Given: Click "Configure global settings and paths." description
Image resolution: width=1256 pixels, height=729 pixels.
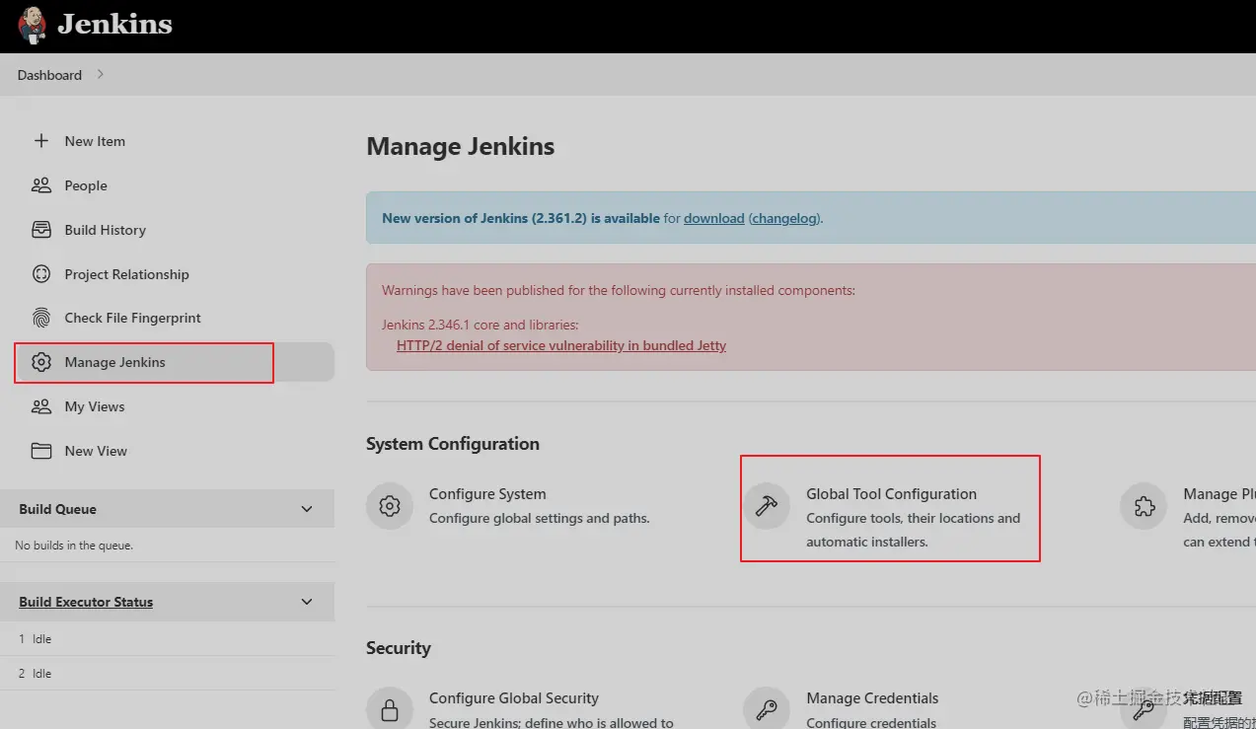Looking at the screenshot, I should pyautogui.click(x=540, y=518).
